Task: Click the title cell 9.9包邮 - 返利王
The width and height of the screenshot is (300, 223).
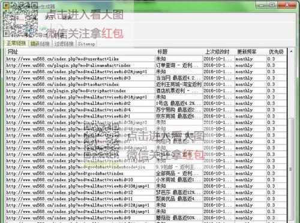Action: 179,167
